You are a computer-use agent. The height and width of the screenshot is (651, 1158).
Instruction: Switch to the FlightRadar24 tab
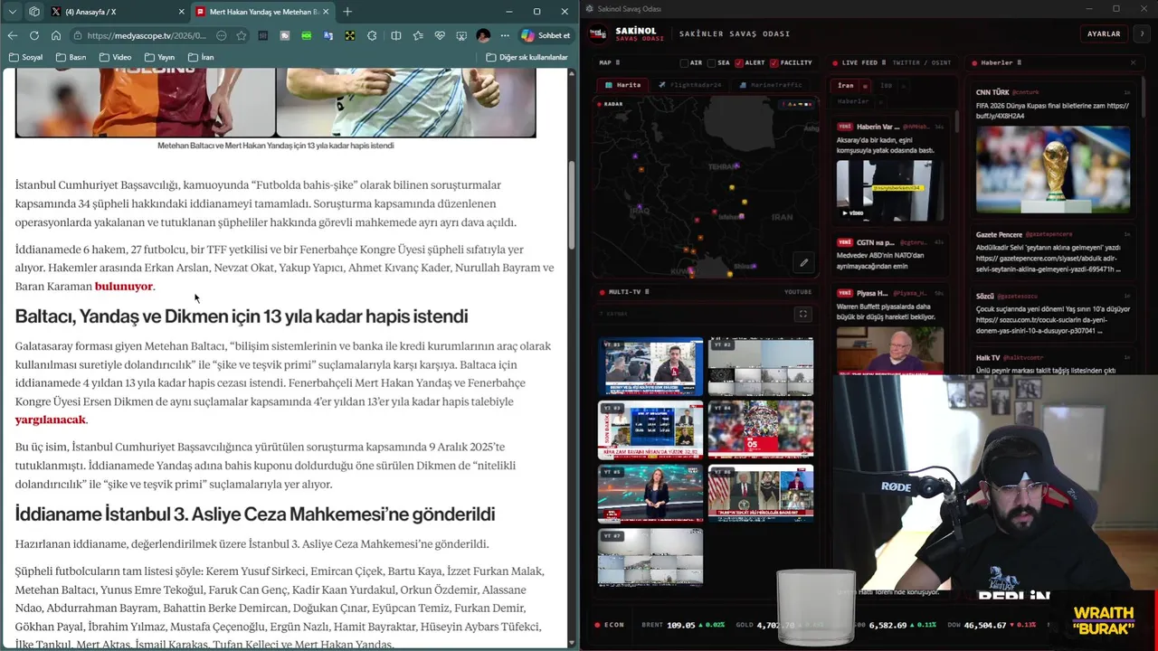[x=689, y=85]
